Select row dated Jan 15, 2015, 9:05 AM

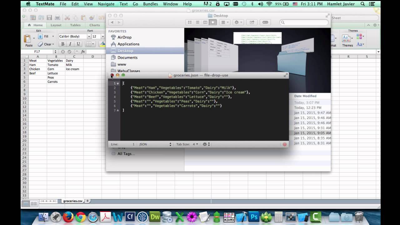312,133
